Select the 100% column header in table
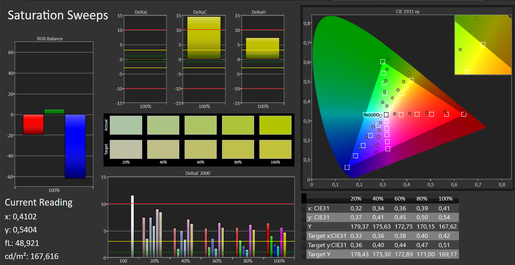Screen dimensions: 515x265 point(446,199)
